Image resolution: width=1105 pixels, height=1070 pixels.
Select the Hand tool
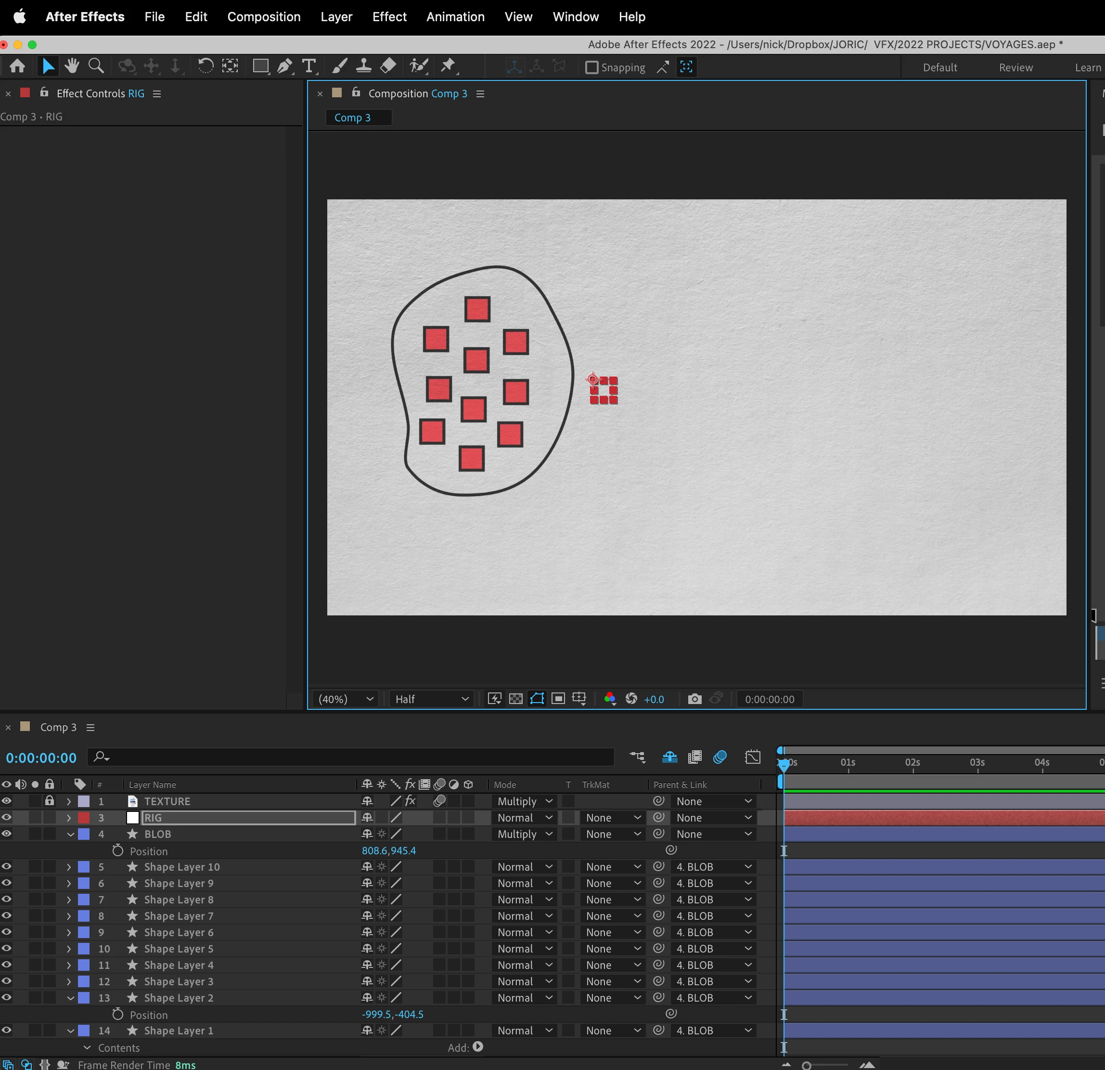(x=72, y=66)
